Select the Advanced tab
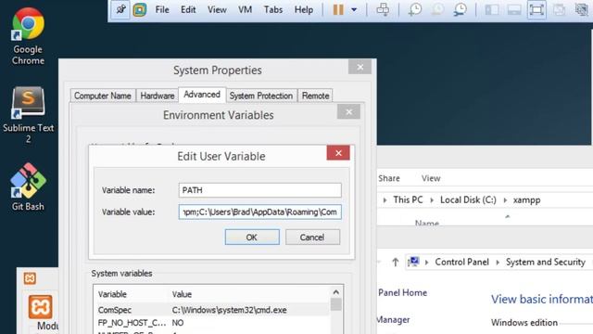 202,95
